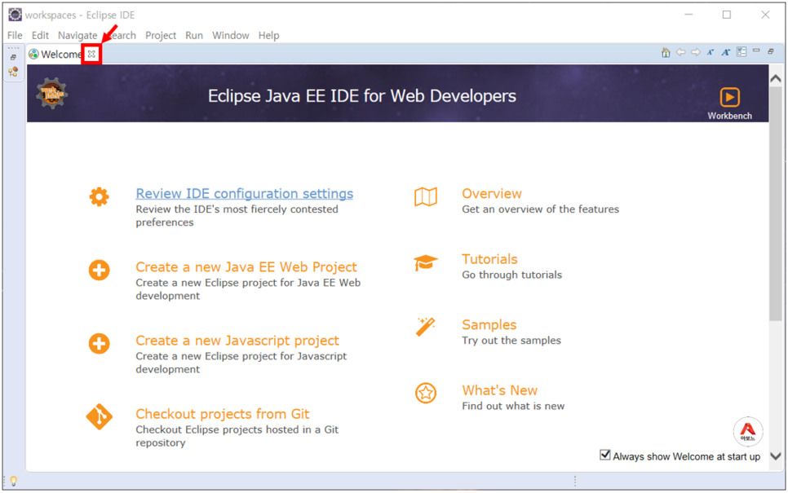Open the Window menu
788x493 pixels.
click(231, 36)
